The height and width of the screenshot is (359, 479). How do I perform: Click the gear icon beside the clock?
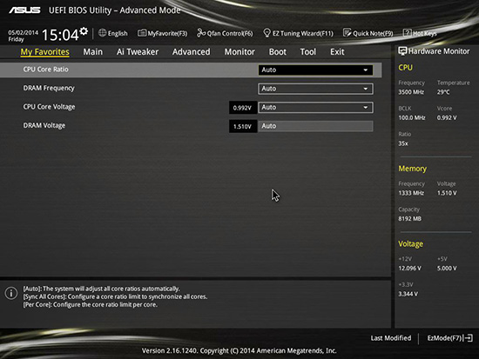(x=84, y=31)
